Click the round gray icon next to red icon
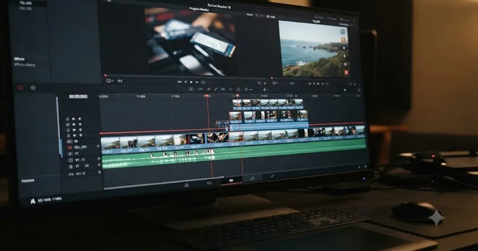The image size is (478, 251). (x=33, y=88)
